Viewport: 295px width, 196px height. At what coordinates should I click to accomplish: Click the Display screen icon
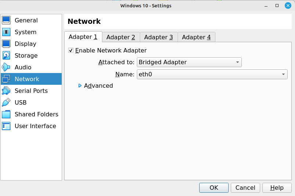pos(6,44)
